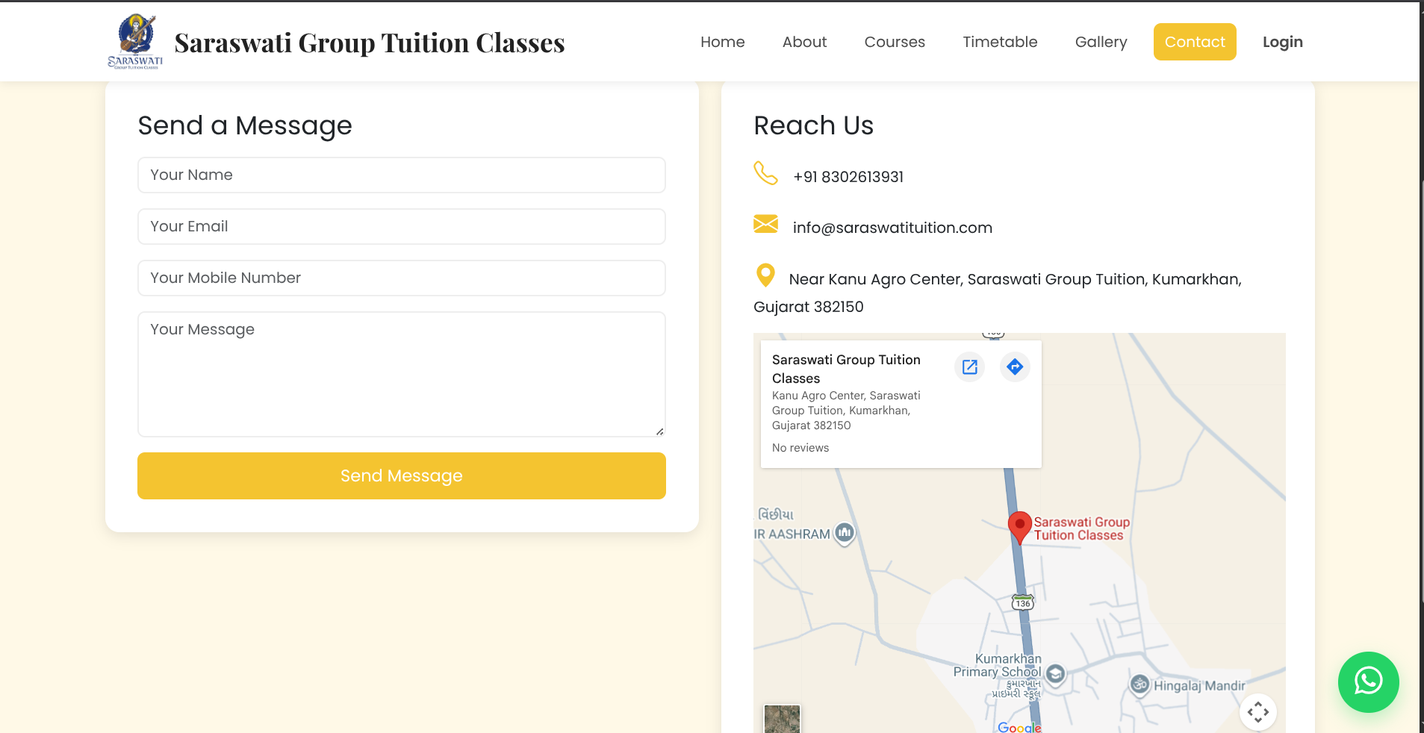This screenshot has width=1424, height=733.
Task: Click the Hingalaj Mandir map marker
Action: click(1139, 684)
